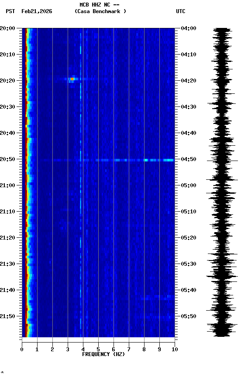Screen dimensions: 241x377
Task: Click the 05:50 UTC time label
Action: [x=189, y=316]
